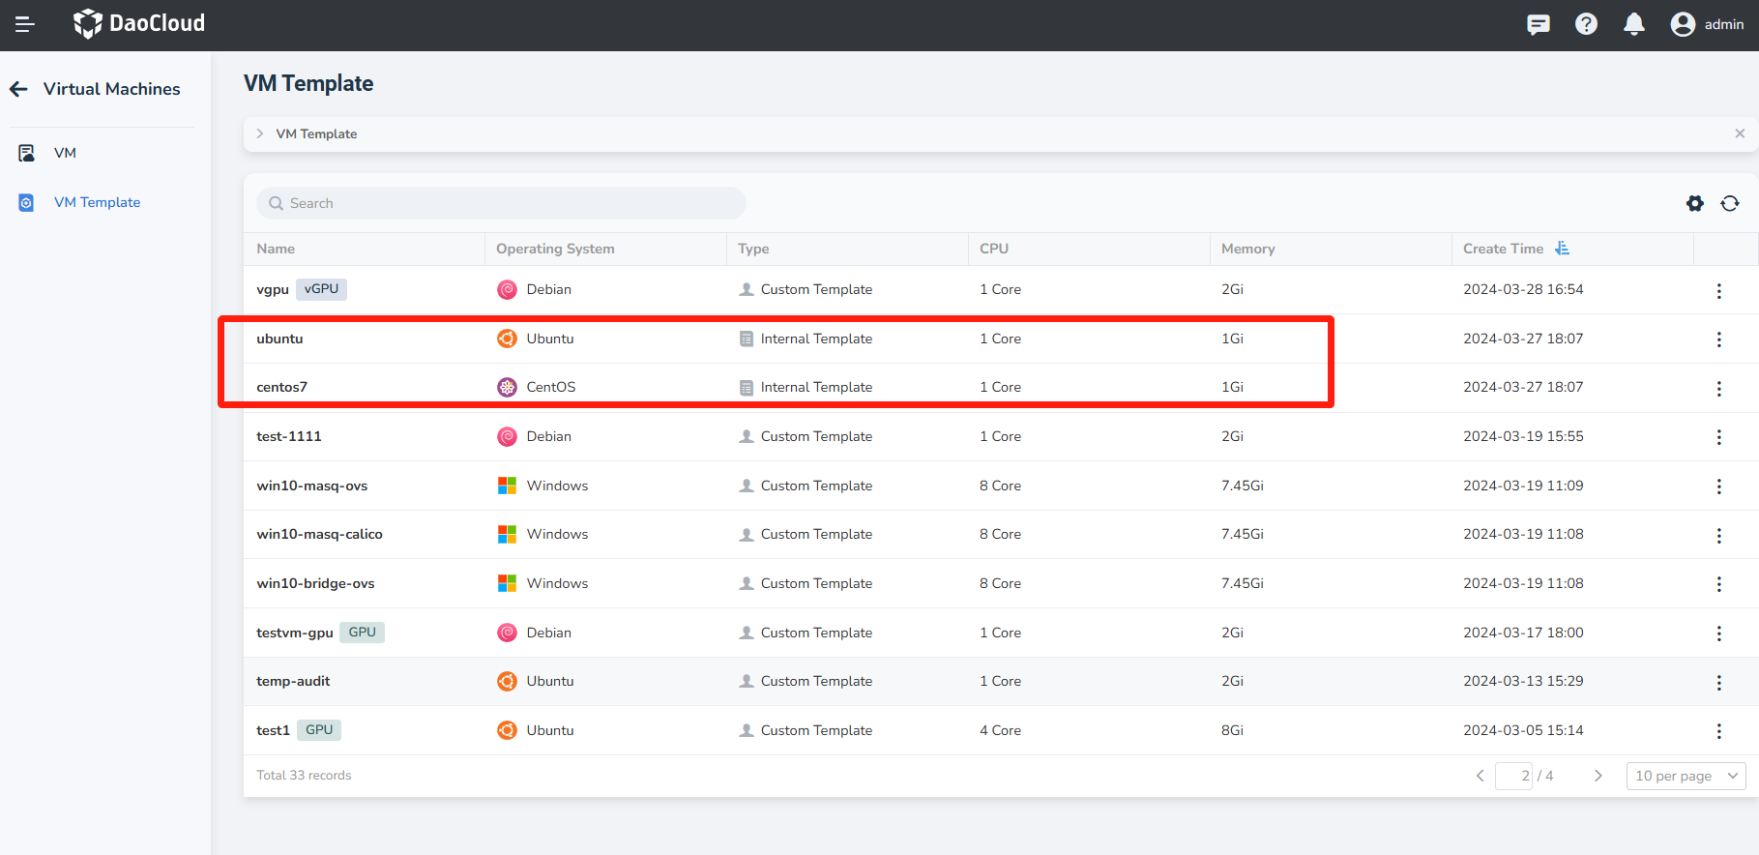Open the notifications bell
Viewport: 1759px width, 855px height.
coord(1633,24)
